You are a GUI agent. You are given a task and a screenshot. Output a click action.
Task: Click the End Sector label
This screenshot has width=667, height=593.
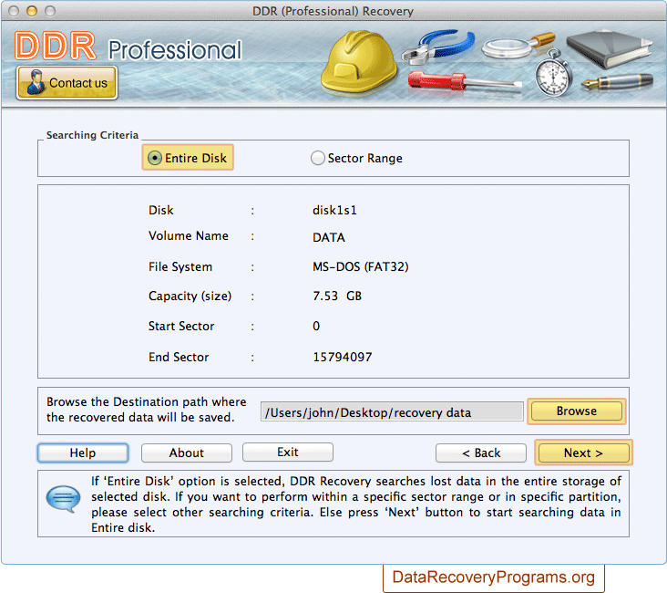click(x=179, y=357)
